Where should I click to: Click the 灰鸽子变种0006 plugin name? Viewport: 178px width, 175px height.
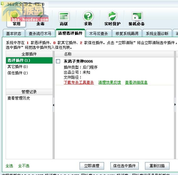click(78, 61)
